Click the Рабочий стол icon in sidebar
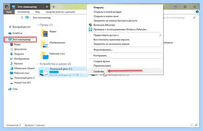This screenshot has width=203, height=131. (x=11, y=73)
